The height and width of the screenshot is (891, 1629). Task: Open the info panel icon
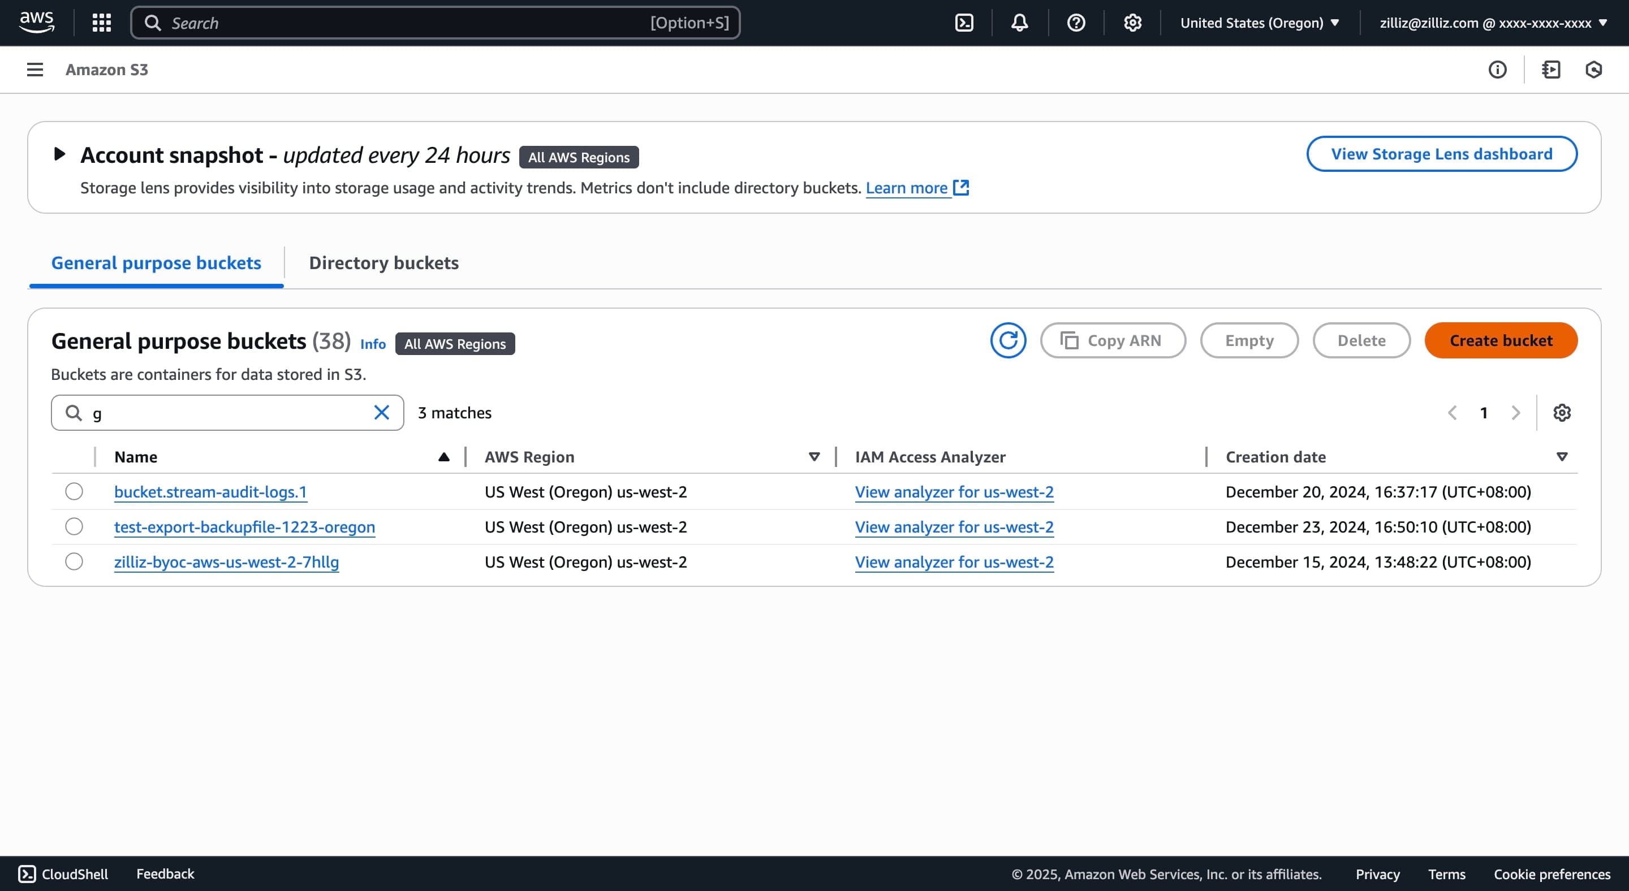coord(1497,70)
